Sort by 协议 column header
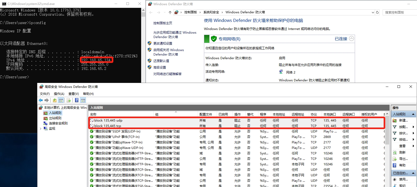 click(315, 114)
